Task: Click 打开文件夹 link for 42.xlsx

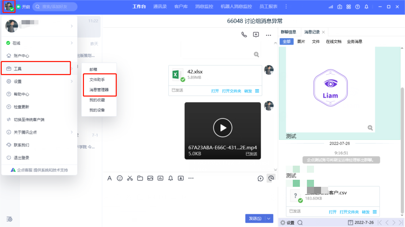Action: [x=231, y=91]
